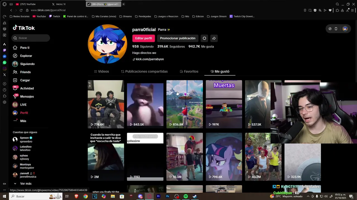357x200 pixels.
Task: Reload the page
Action: tap(21, 10)
